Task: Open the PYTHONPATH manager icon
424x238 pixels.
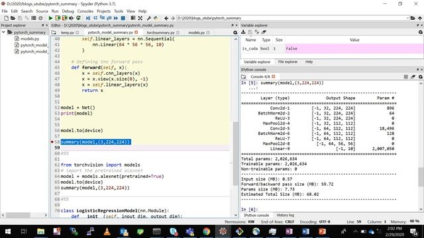Action: tap(156, 18)
